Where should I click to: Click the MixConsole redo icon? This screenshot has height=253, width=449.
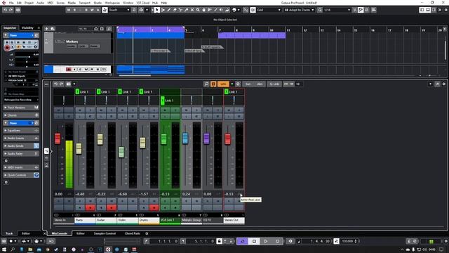pyautogui.click(x=61, y=84)
